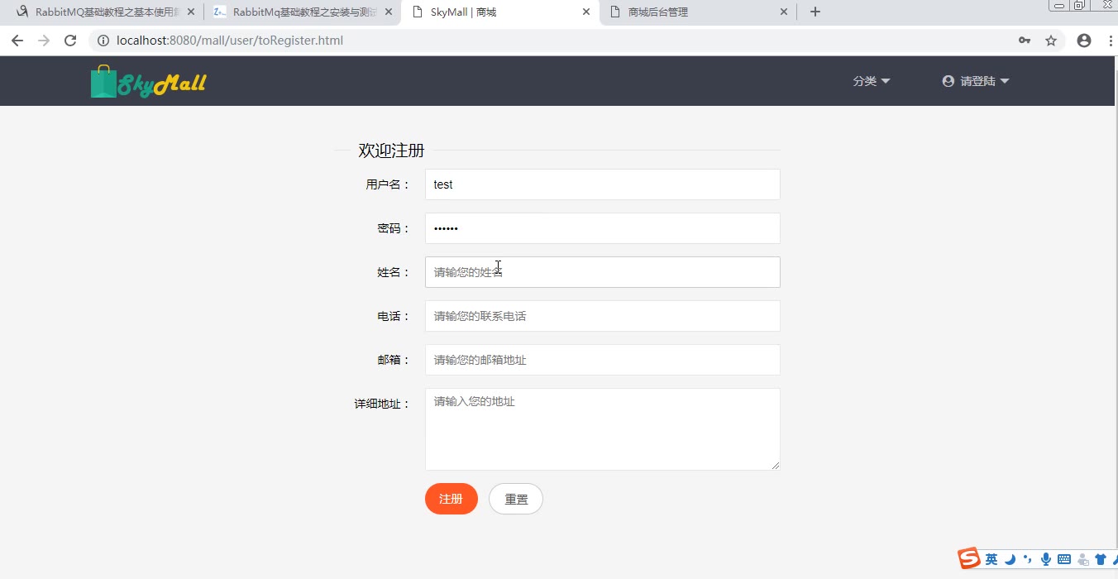Click the 欢迎注册 heading text
The image size is (1118, 579).
click(391, 151)
